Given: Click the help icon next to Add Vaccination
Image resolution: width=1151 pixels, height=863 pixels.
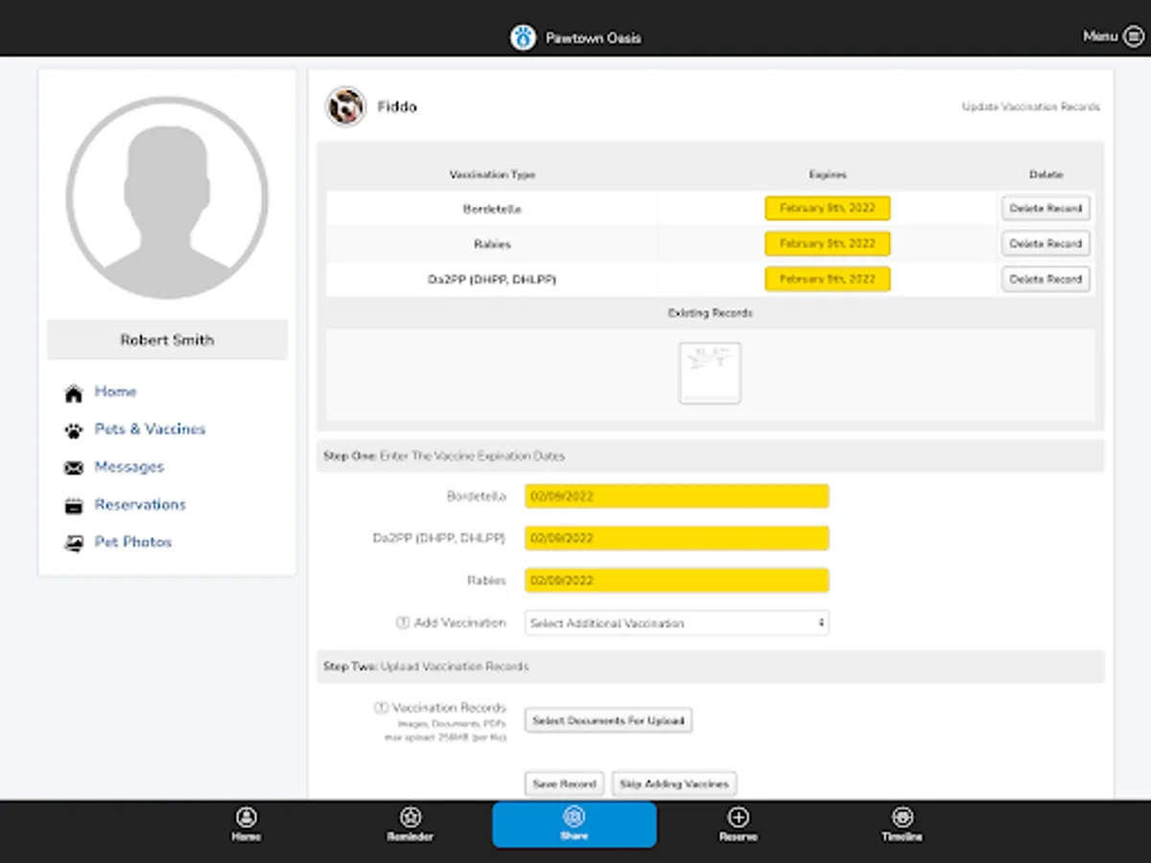Looking at the screenshot, I should (403, 623).
